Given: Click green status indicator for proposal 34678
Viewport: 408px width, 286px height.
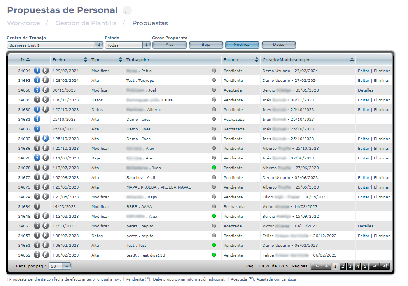Looking at the screenshot, I should point(214,168).
